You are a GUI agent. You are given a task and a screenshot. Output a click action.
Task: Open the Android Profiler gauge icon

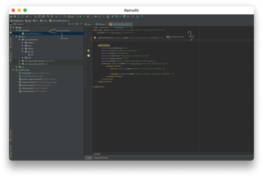pos(96,16)
